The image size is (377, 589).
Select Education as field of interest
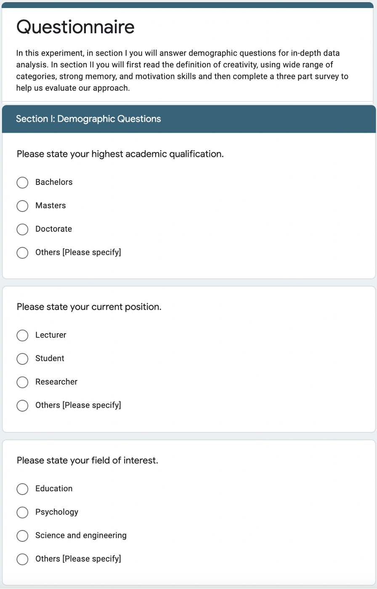[x=22, y=489]
